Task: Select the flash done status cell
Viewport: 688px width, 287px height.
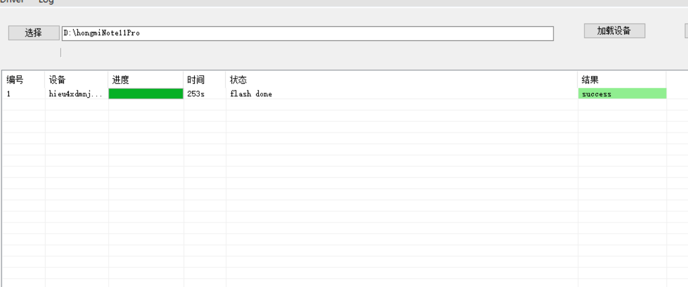Action: click(x=402, y=94)
